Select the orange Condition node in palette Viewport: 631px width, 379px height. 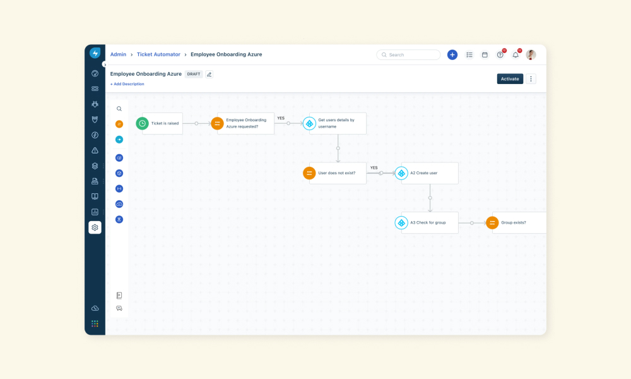(119, 124)
